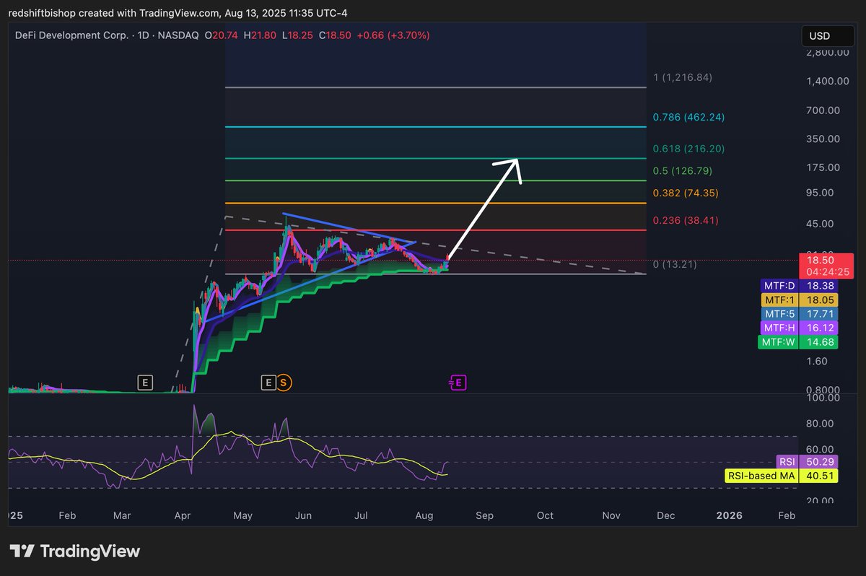Click the Dec label on time axis

[665, 515]
